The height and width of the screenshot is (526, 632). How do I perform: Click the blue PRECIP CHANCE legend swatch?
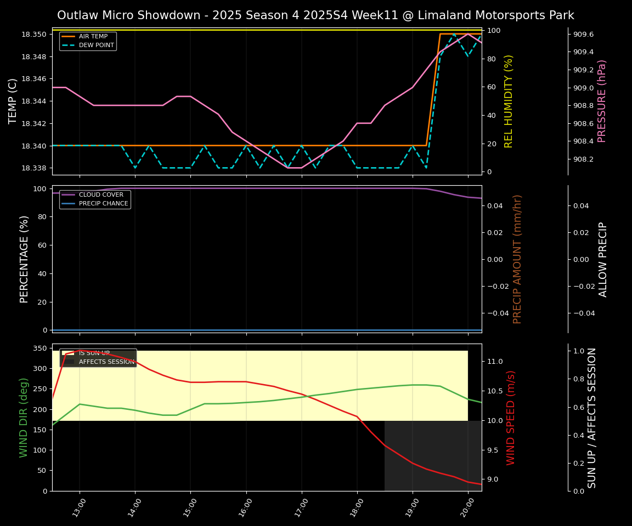(69, 203)
